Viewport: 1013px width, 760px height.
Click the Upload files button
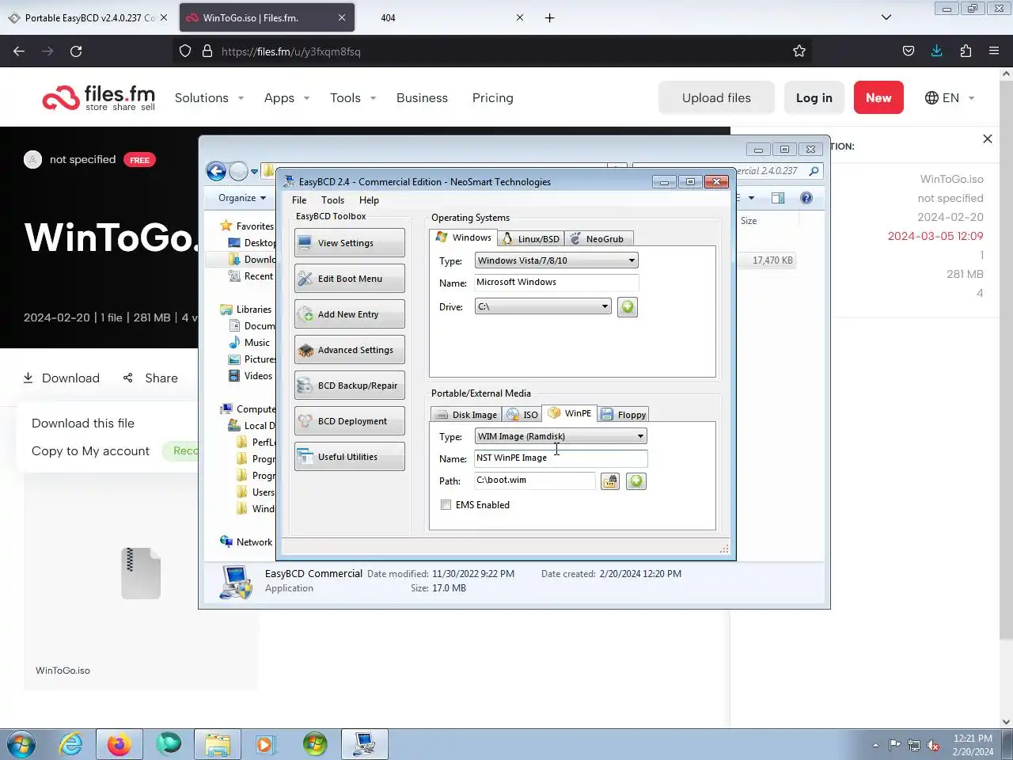click(716, 98)
